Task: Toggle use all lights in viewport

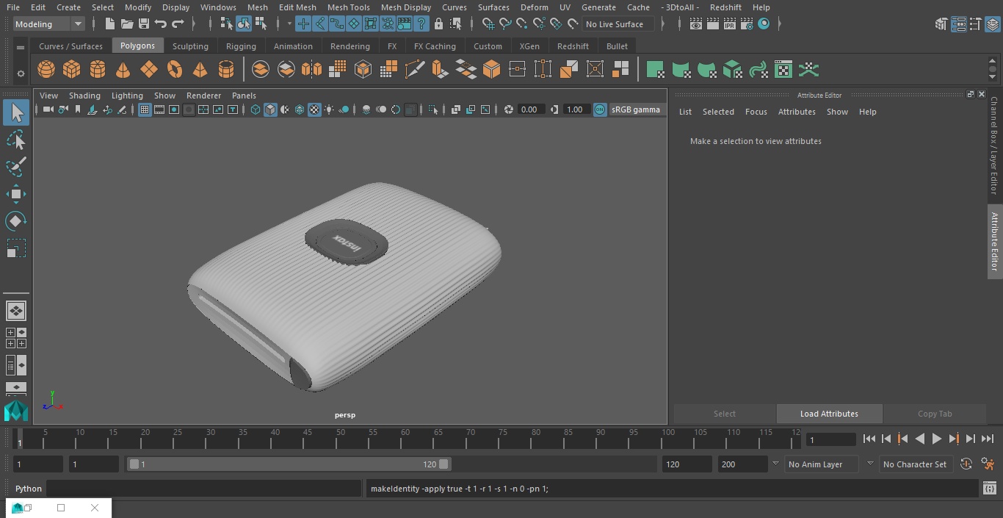Action: 329,109
